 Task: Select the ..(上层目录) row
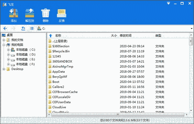point(118,41)
